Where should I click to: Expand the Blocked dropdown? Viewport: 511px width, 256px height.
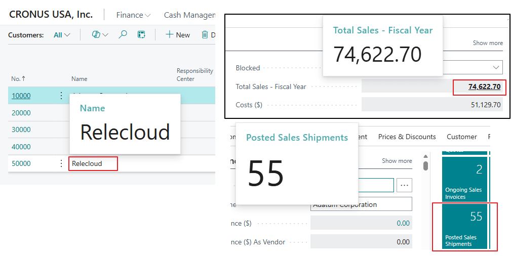pos(496,68)
